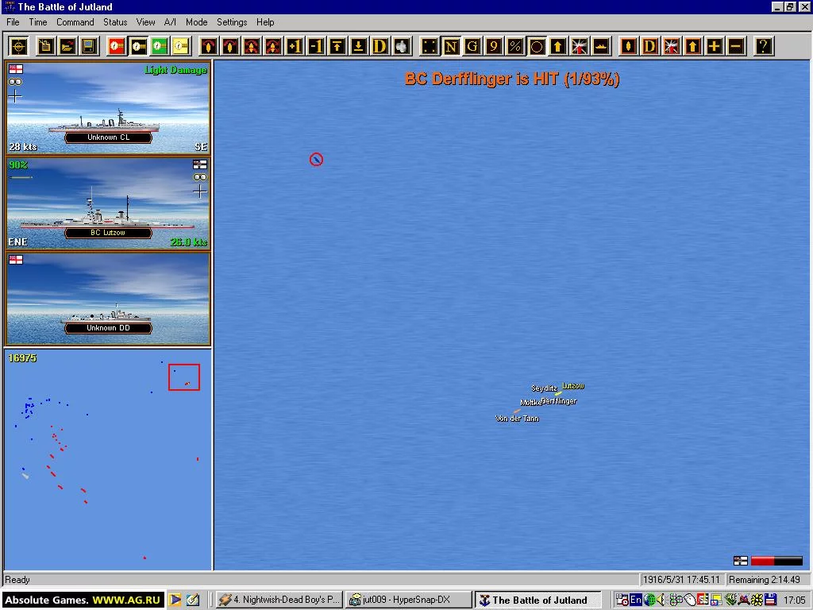This screenshot has width=813, height=610.
Task: Click the minus zoom-out toolbar icon
Action: pyautogui.click(x=734, y=47)
